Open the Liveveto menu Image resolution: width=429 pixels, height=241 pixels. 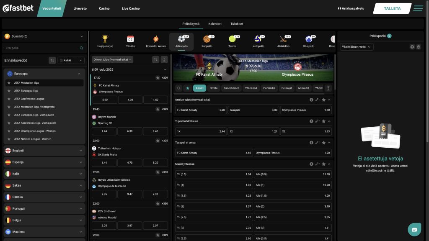tap(80, 8)
